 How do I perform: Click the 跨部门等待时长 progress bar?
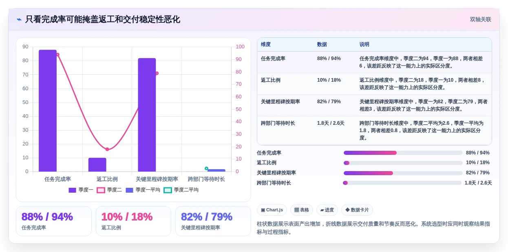pyautogui.click(x=402, y=183)
